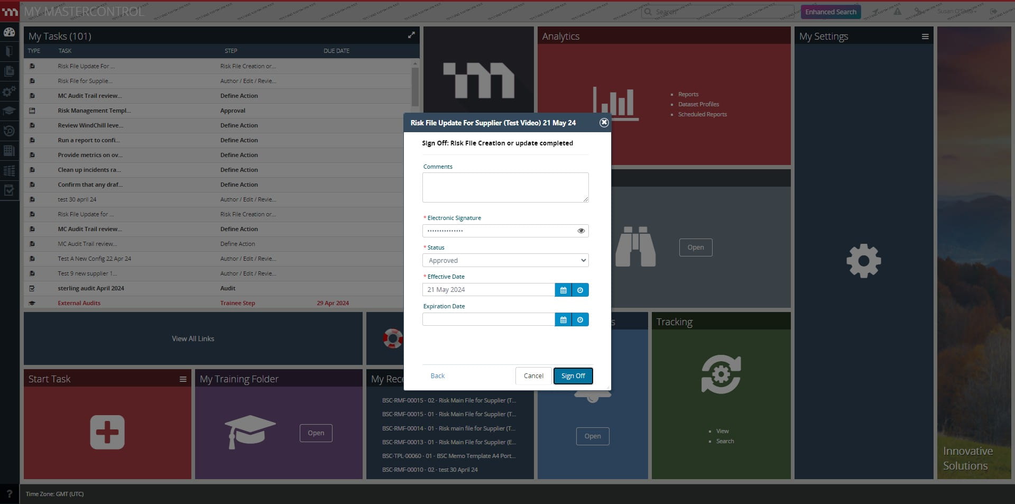Open the revision history icon in sidebar
The image size is (1015, 504).
[10, 131]
